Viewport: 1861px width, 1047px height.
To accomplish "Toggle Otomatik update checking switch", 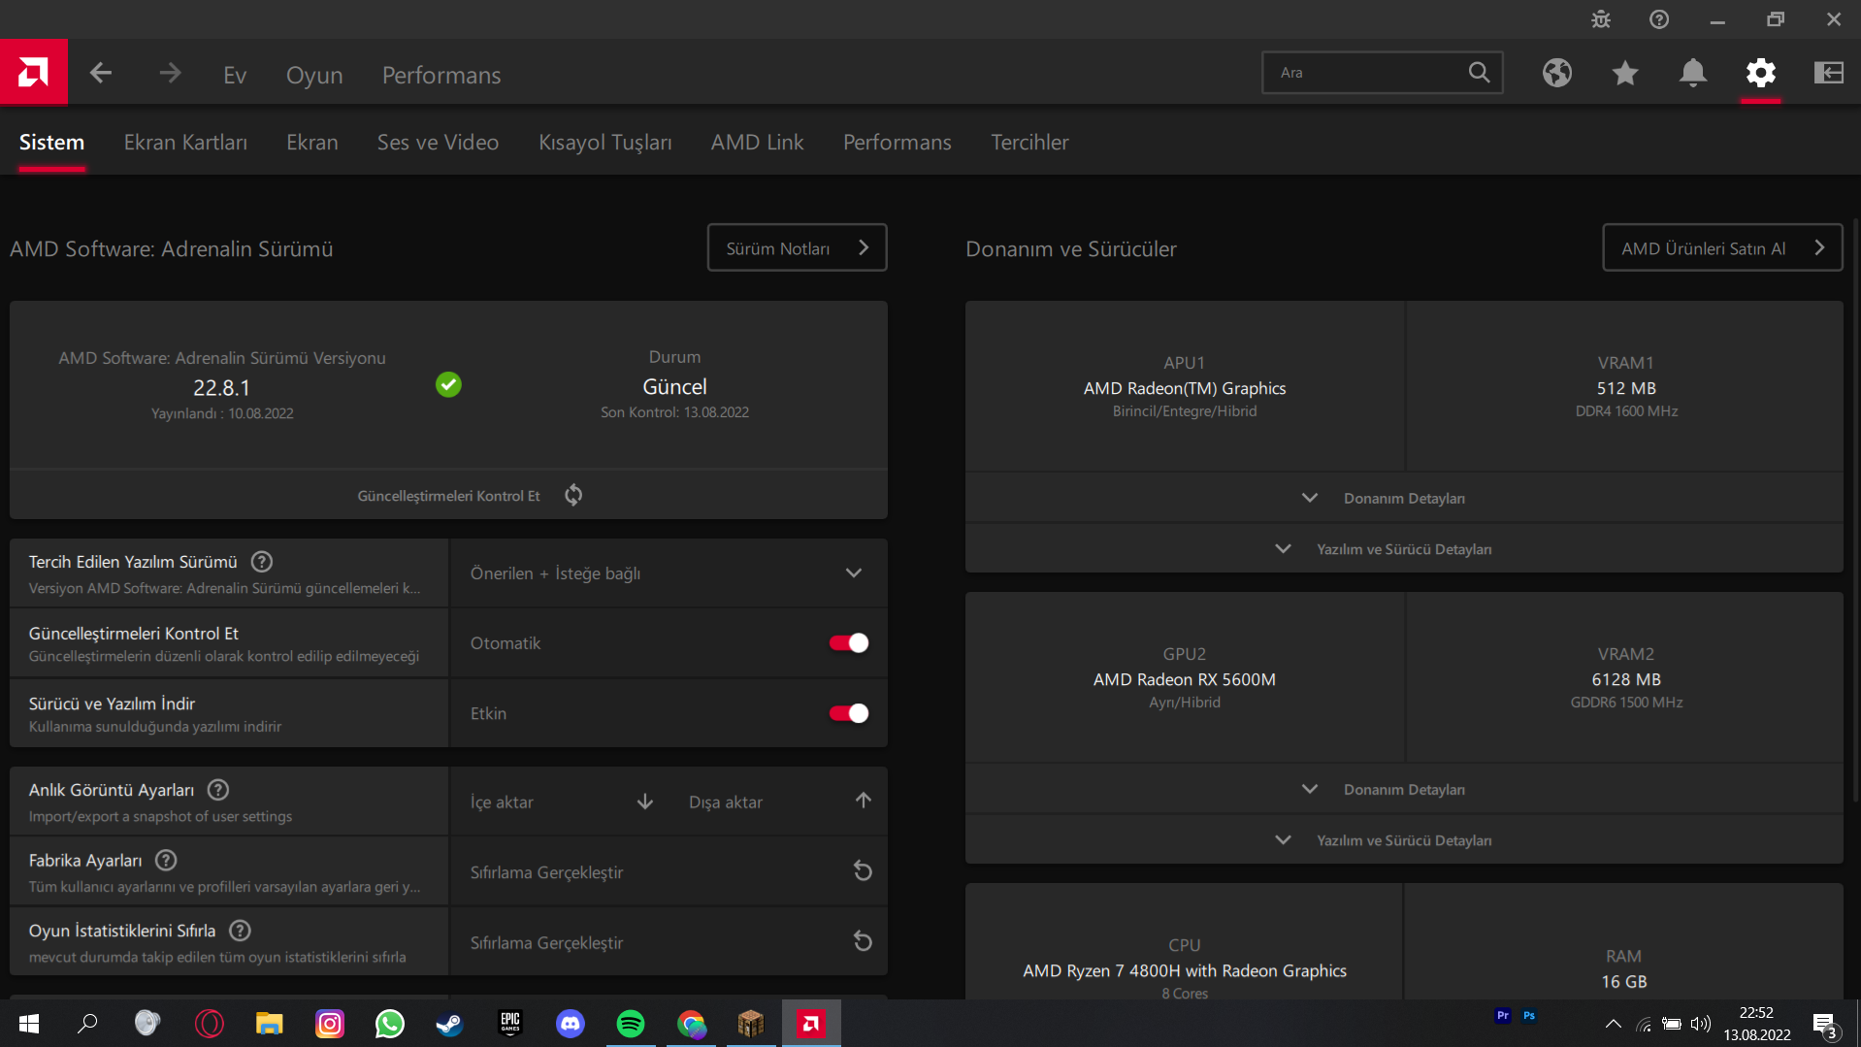I will pos(849,642).
